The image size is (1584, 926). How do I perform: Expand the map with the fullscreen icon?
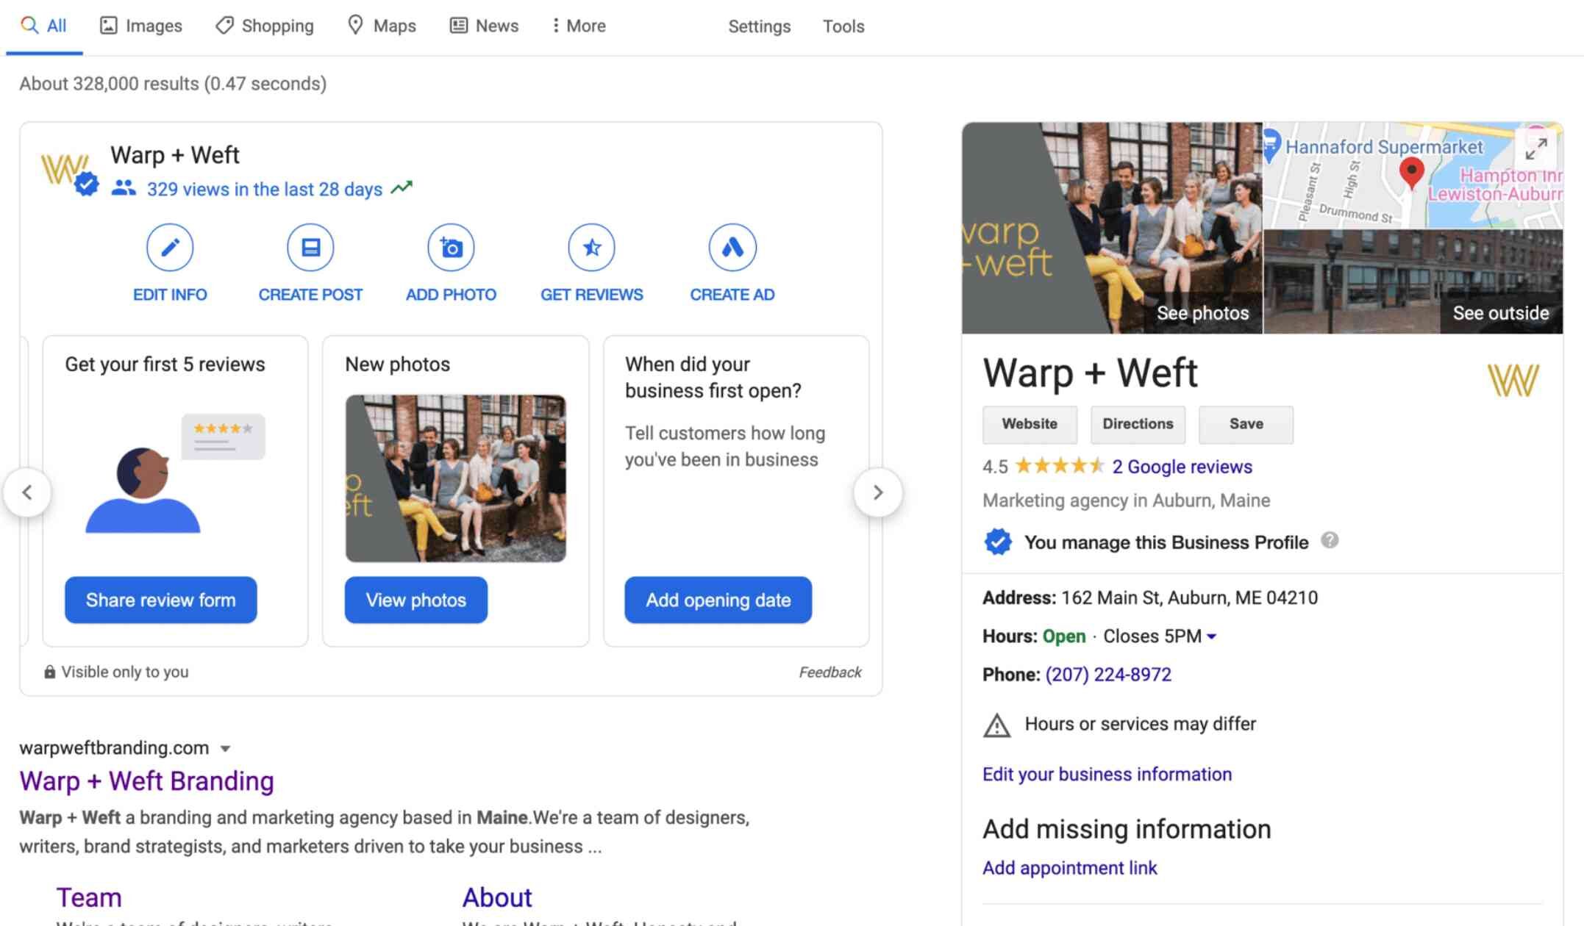[1535, 149]
